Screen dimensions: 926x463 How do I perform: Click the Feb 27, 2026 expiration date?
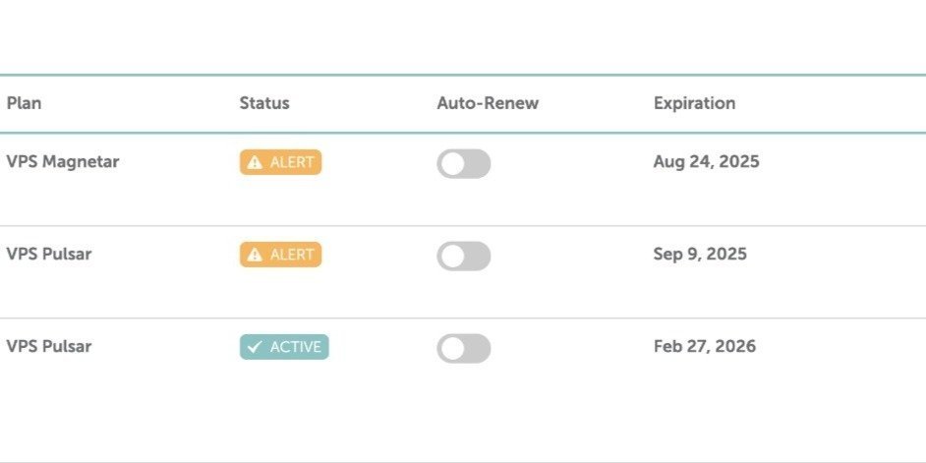tap(705, 347)
